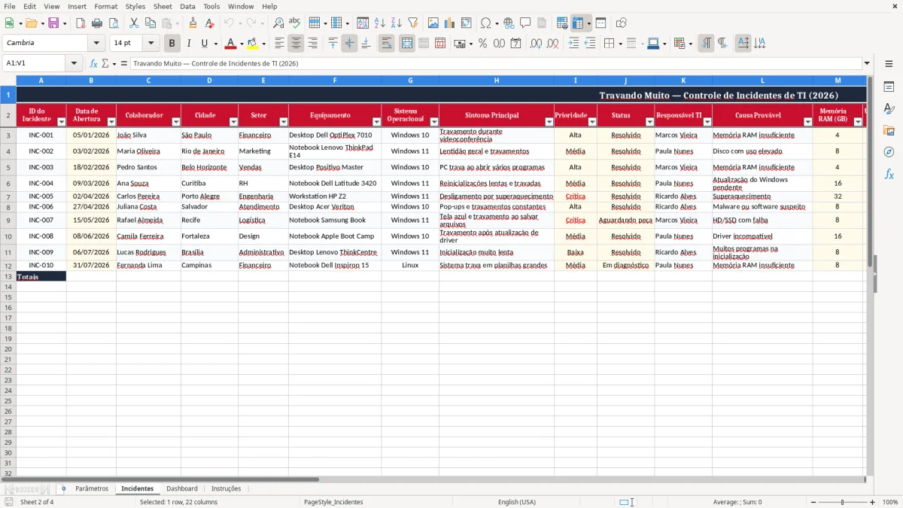Open the Sheet menu
The width and height of the screenshot is (903, 508).
(163, 6)
